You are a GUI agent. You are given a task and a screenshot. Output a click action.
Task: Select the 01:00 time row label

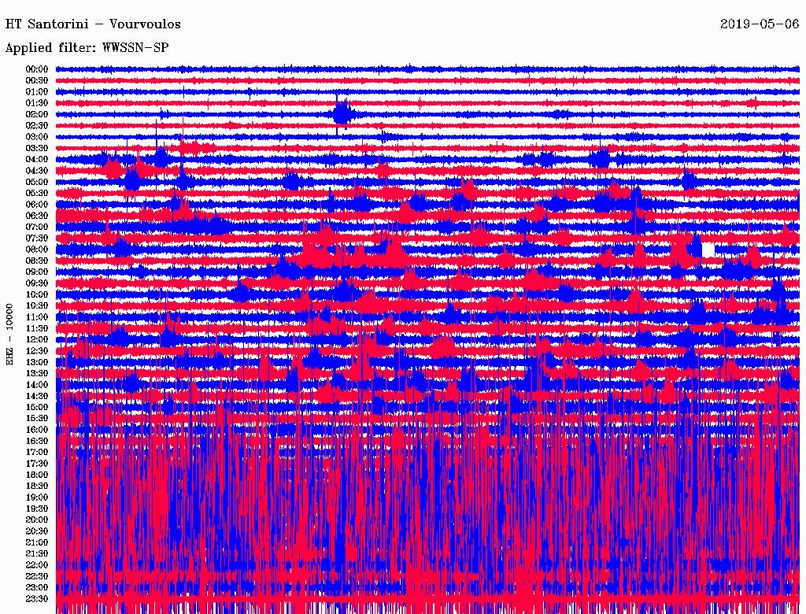click(x=37, y=91)
